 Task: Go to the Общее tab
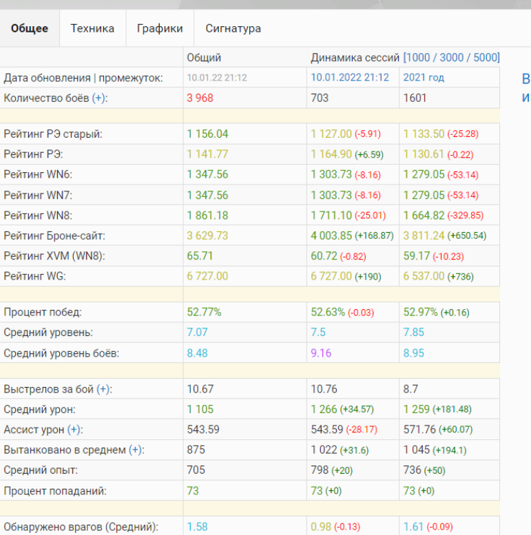(30, 29)
